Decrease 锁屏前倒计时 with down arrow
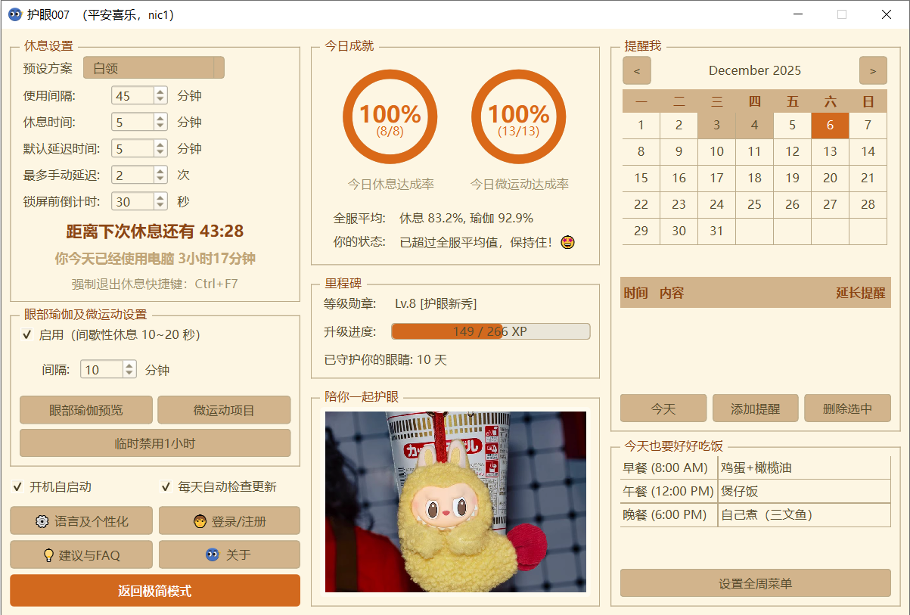 click(160, 206)
